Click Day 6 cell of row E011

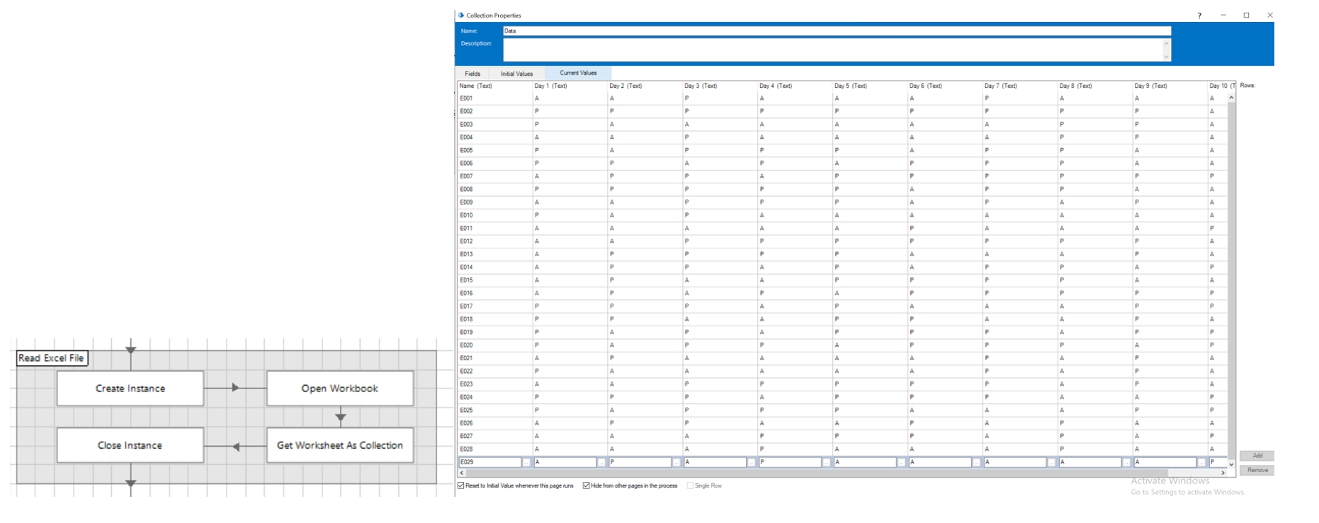coord(945,229)
